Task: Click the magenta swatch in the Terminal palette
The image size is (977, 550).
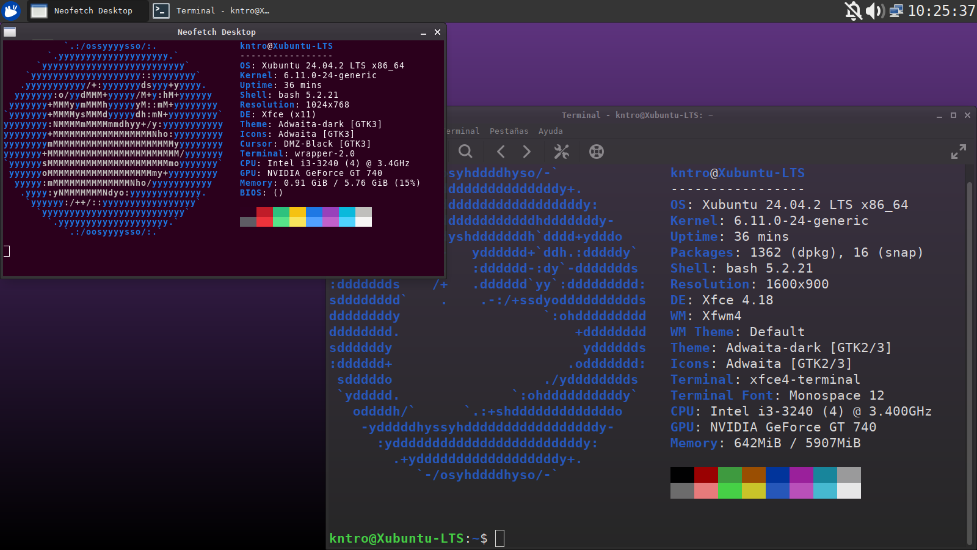Action: [x=801, y=475]
